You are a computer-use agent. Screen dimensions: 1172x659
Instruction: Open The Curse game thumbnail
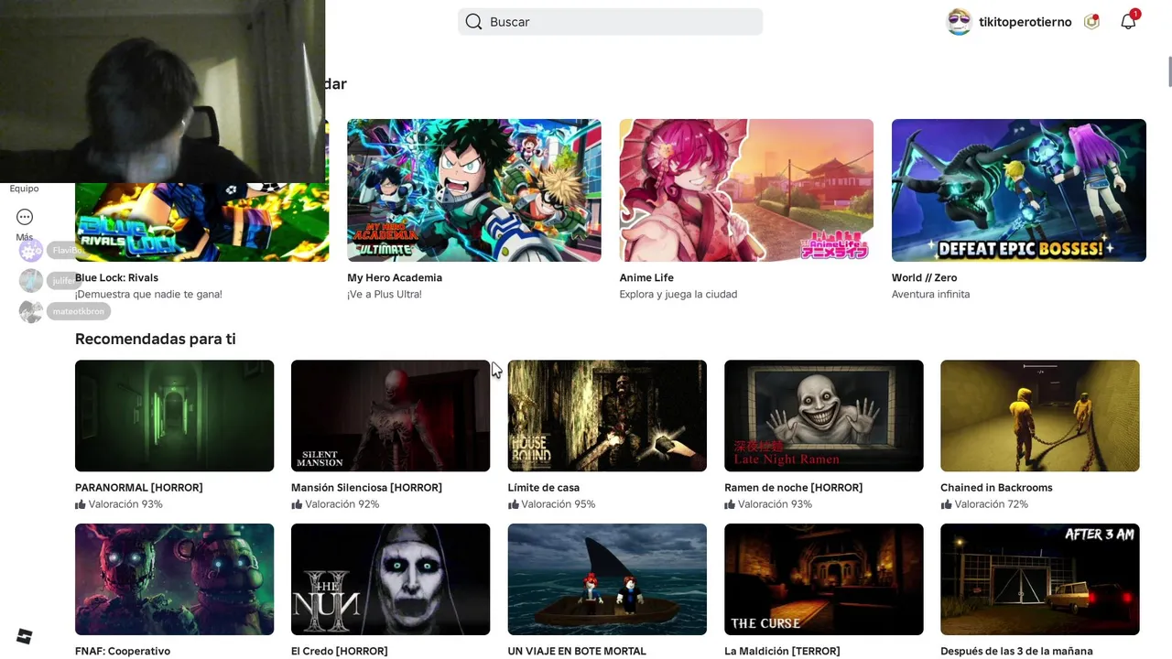(824, 579)
